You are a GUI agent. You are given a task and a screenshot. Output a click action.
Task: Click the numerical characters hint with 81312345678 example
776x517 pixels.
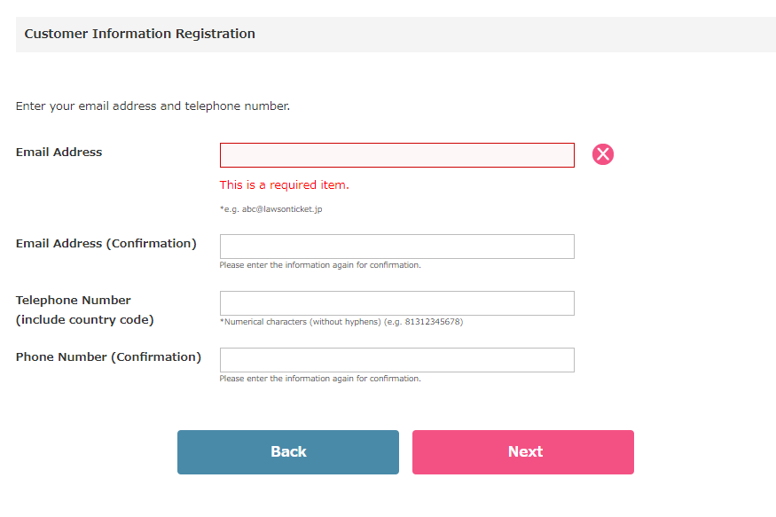tap(341, 322)
